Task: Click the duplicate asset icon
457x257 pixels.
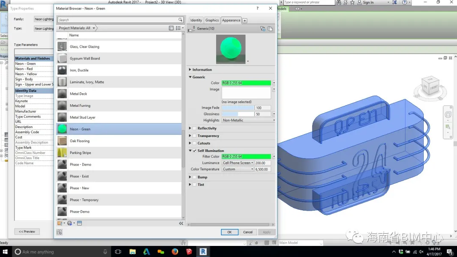Action: tap(270, 29)
